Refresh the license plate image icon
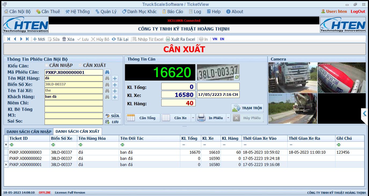Screen dimensions: 369x196 [x=236, y=77]
